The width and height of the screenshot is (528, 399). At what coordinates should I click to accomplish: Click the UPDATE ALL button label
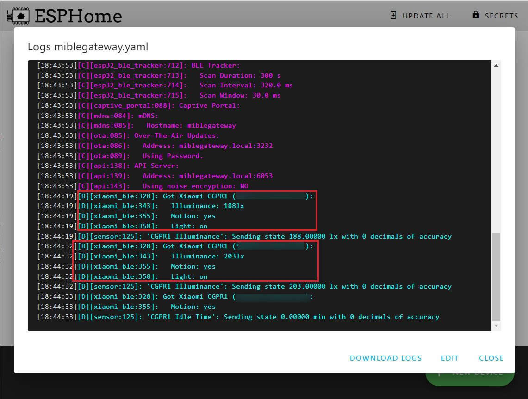pyautogui.click(x=426, y=16)
